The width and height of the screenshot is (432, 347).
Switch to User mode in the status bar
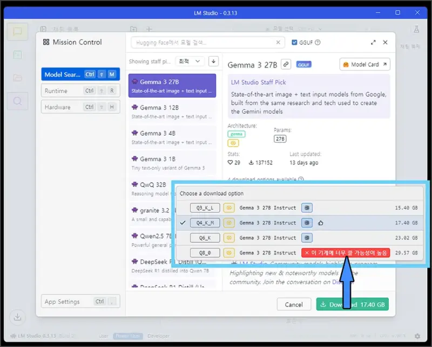pyautogui.click(x=103, y=336)
